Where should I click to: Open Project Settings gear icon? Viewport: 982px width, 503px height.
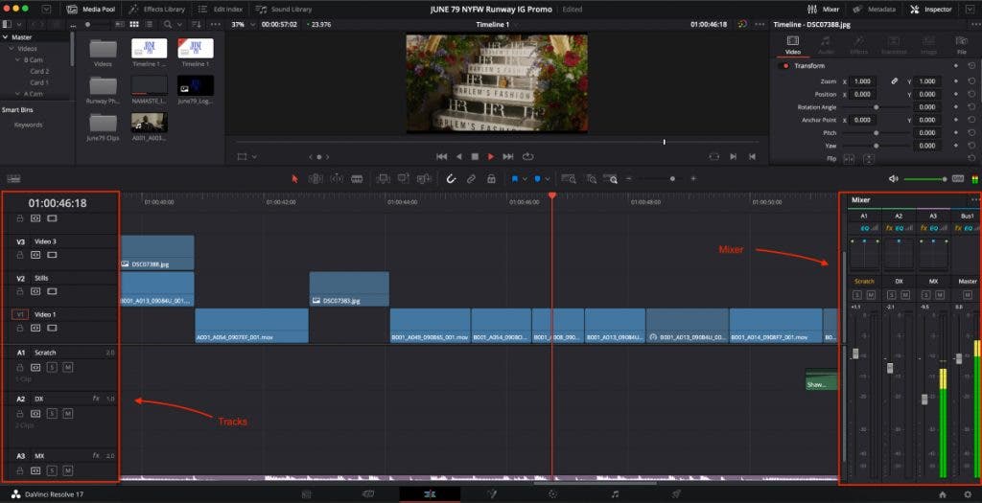[x=968, y=494]
